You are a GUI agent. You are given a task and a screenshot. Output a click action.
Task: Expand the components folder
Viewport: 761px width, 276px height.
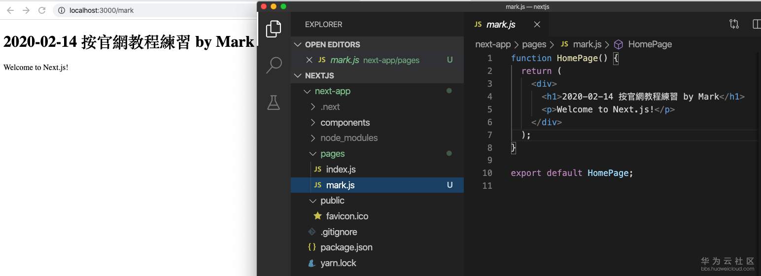coord(345,122)
